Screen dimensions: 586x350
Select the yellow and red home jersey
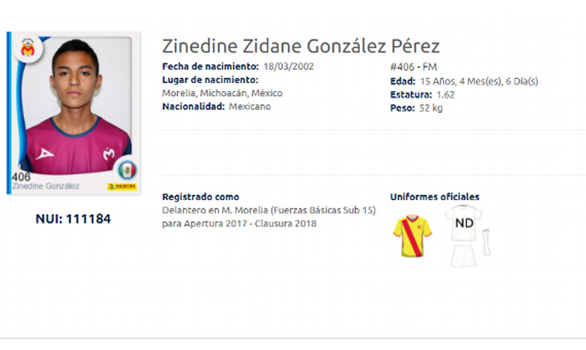point(412,235)
